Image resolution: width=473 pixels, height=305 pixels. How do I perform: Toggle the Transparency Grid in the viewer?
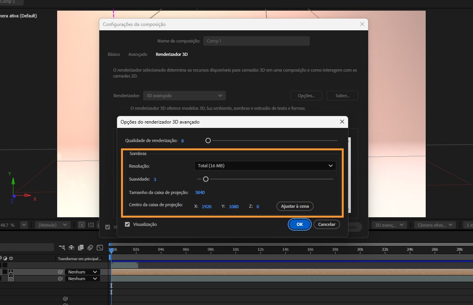click(x=91, y=224)
